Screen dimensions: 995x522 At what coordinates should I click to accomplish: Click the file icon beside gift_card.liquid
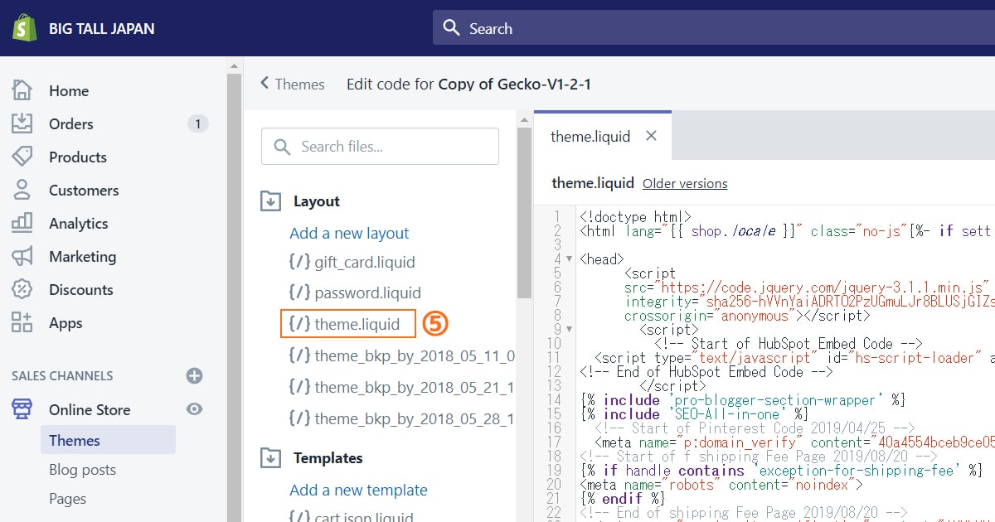(299, 262)
